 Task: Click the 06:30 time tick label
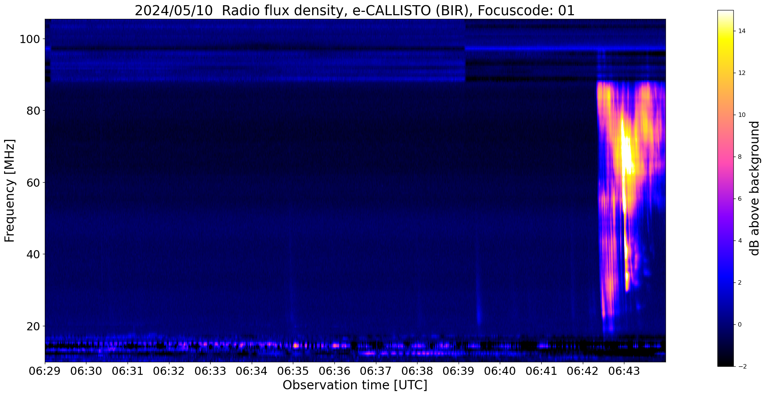86,371
